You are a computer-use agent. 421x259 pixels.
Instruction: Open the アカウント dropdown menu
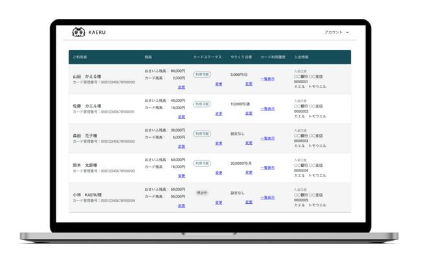coord(337,32)
